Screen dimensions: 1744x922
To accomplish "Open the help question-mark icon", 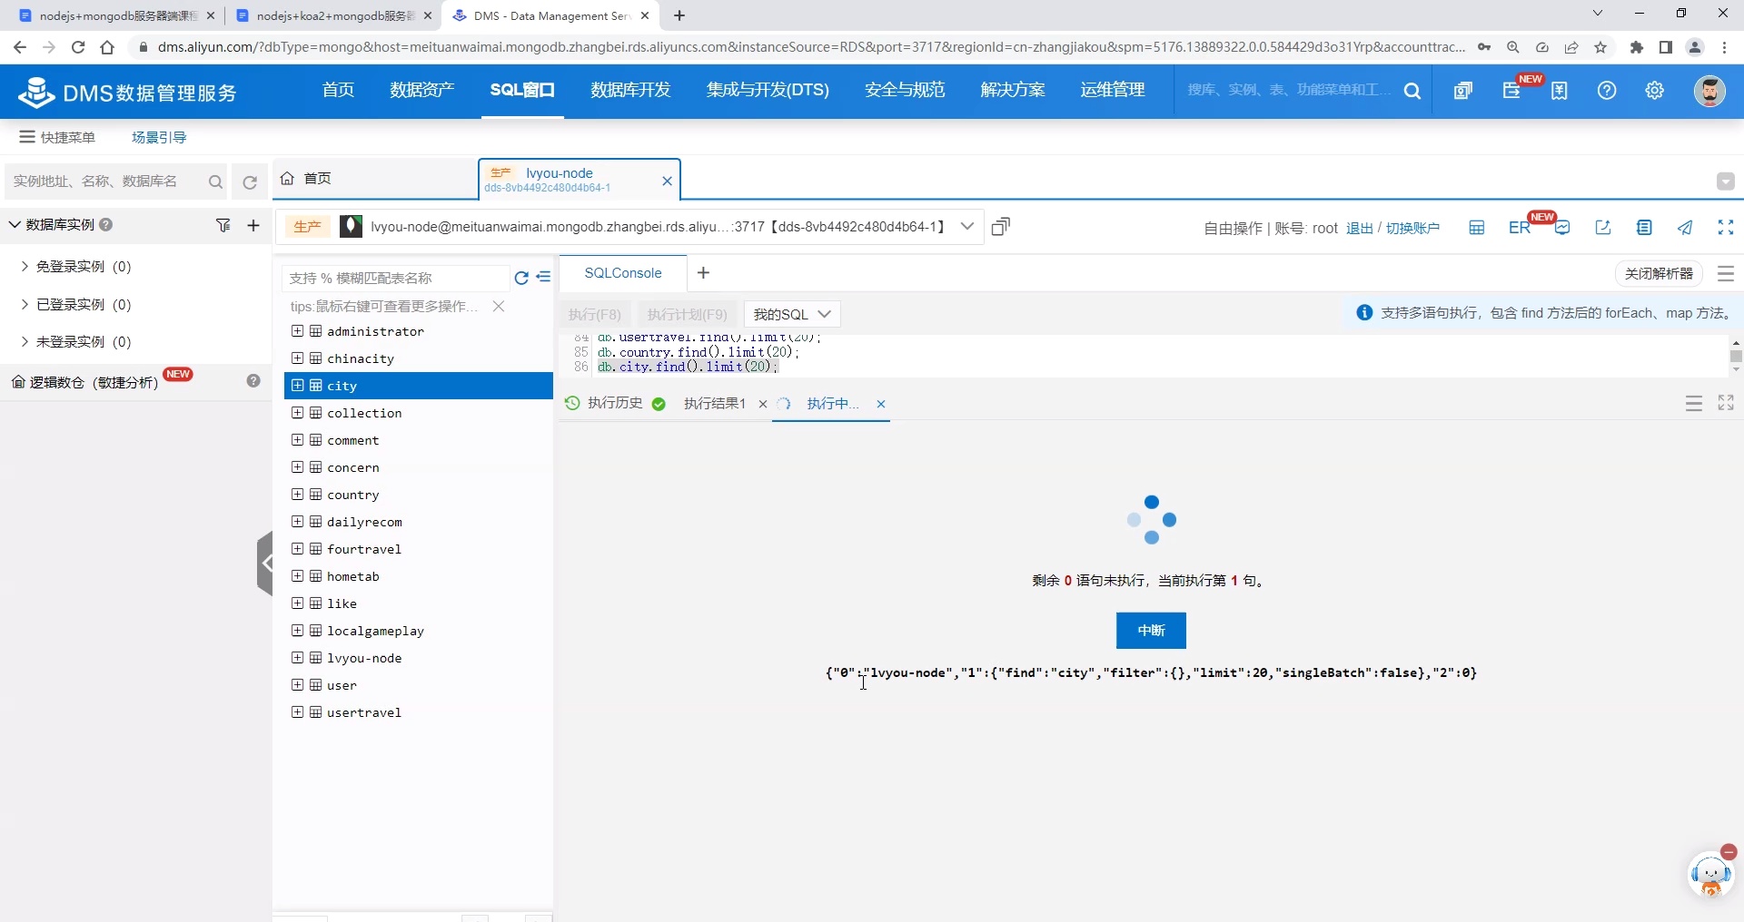I will click(1607, 91).
